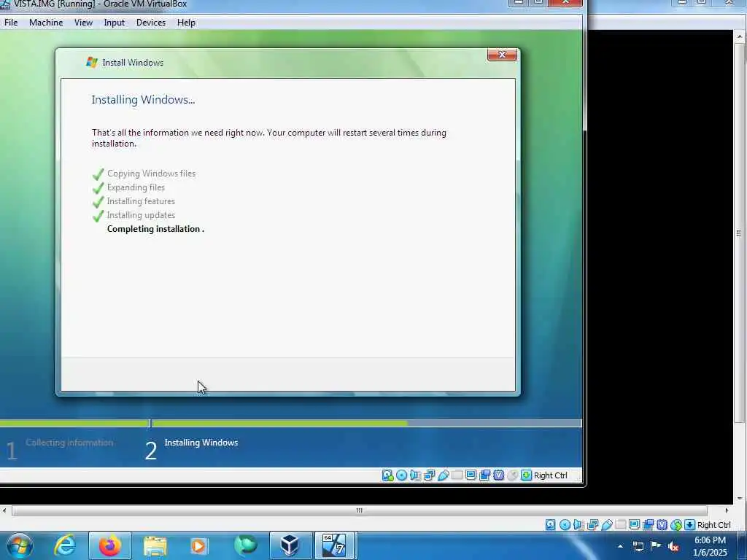Open Windows Media Player from taskbar
This screenshot has height=560, width=747.
tap(199, 545)
